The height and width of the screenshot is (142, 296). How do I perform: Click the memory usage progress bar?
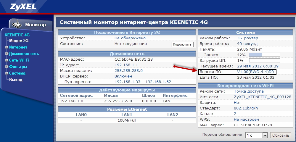(x=264, y=55)
